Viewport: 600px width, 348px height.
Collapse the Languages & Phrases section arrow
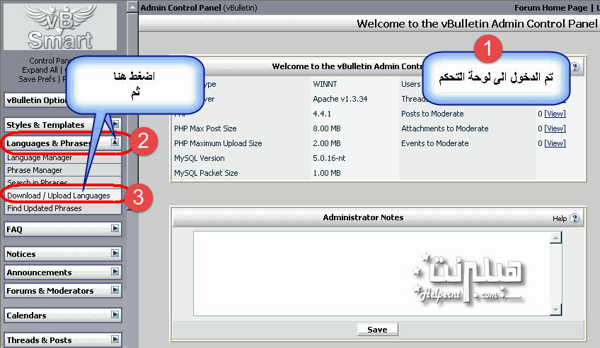pos(115,142)
